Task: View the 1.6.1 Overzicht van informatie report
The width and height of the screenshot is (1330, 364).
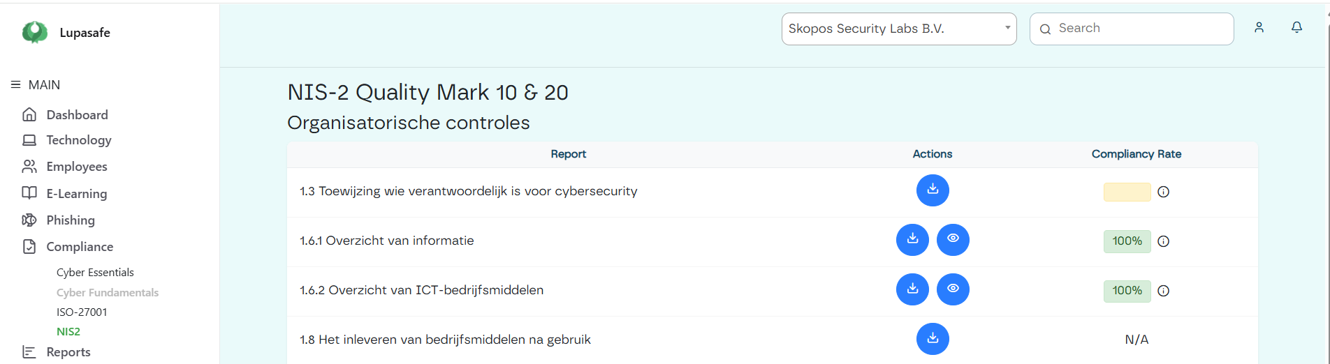Action: [x=953, y=240]
